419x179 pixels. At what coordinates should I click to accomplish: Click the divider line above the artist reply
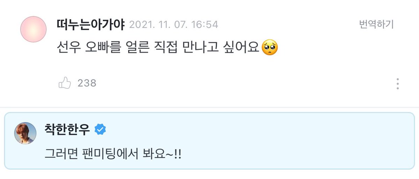tap(209, 107)
